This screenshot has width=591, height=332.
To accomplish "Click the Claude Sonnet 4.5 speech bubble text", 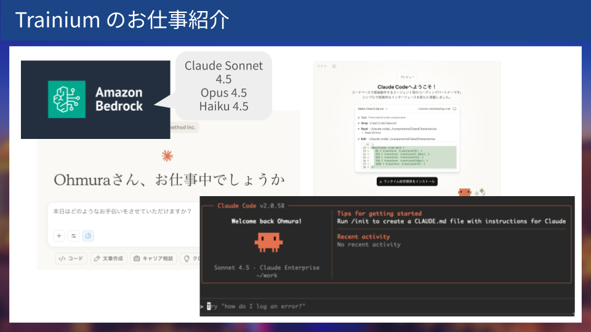I will click(223, 73).
